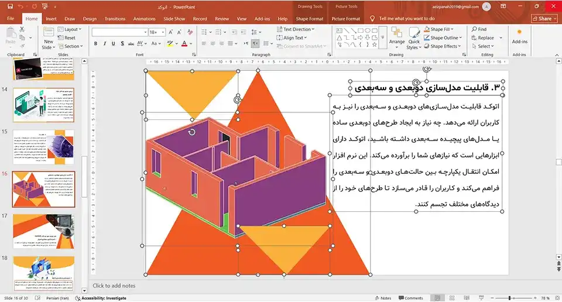Click to add notes field
The image size is (562, 302).
tap(114, 286)
